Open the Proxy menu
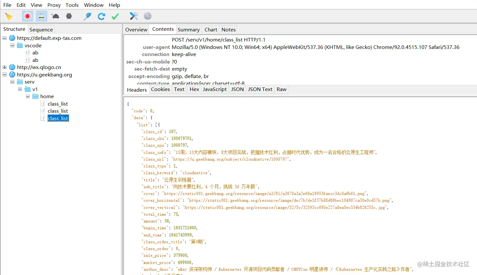Screen dimensions: 477x275 point(54,5)
